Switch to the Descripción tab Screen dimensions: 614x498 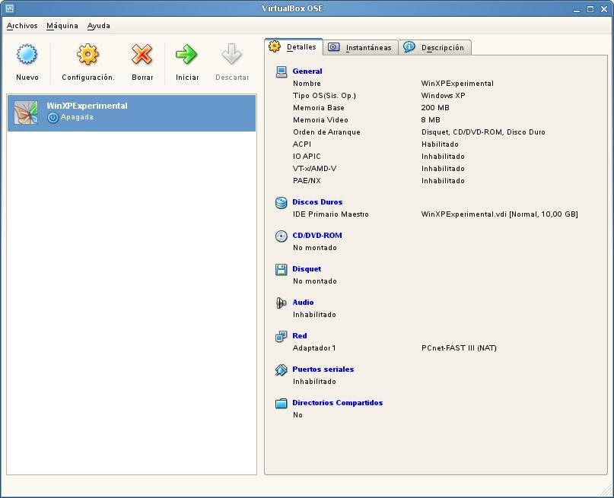(x=434, y=47)
